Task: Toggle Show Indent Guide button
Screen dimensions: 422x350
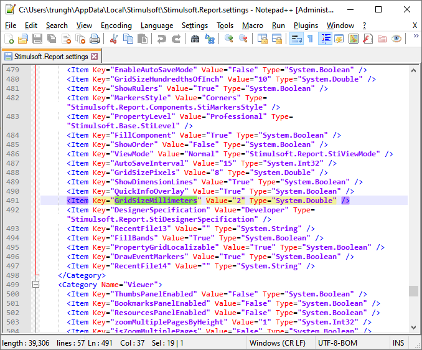Action: (x=325, y=39)
